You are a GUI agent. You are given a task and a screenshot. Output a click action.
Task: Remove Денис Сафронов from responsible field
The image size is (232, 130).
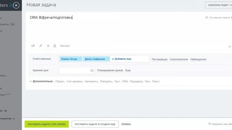pyautogui.click(x=107, y=59)
